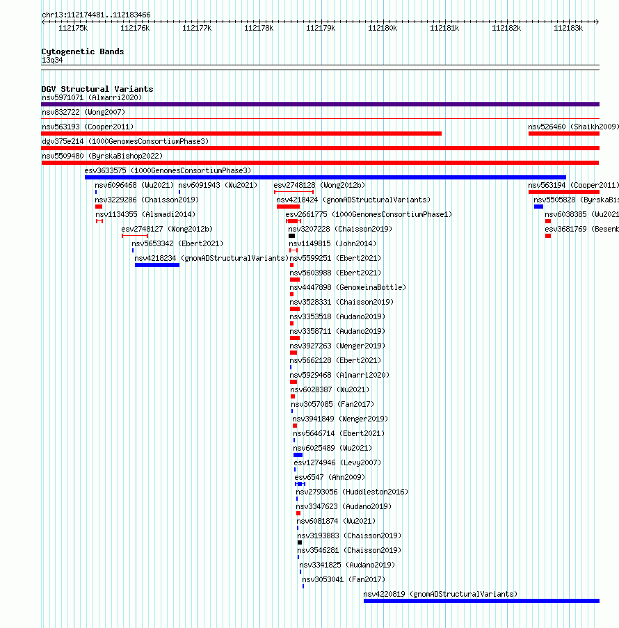Screen dimensions: 619x628
Task: Click nsv5929468 (Almarri2020) label
Action: 339,375
